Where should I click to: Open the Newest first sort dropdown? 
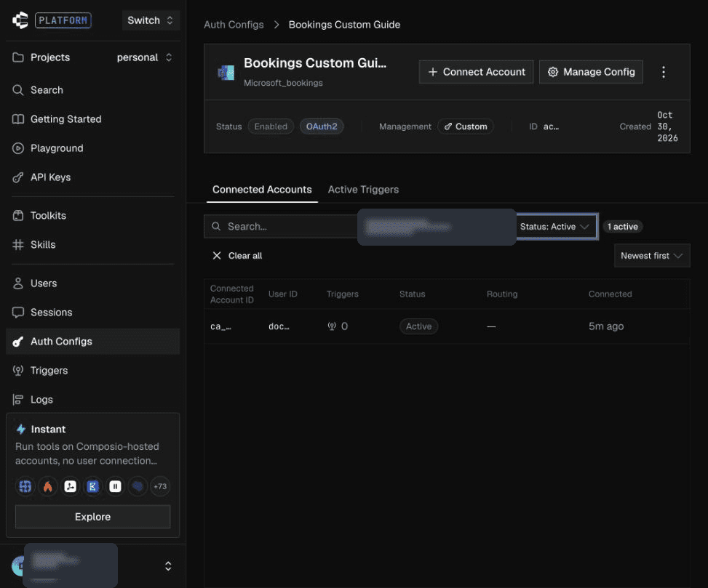(x=651, y=256)
